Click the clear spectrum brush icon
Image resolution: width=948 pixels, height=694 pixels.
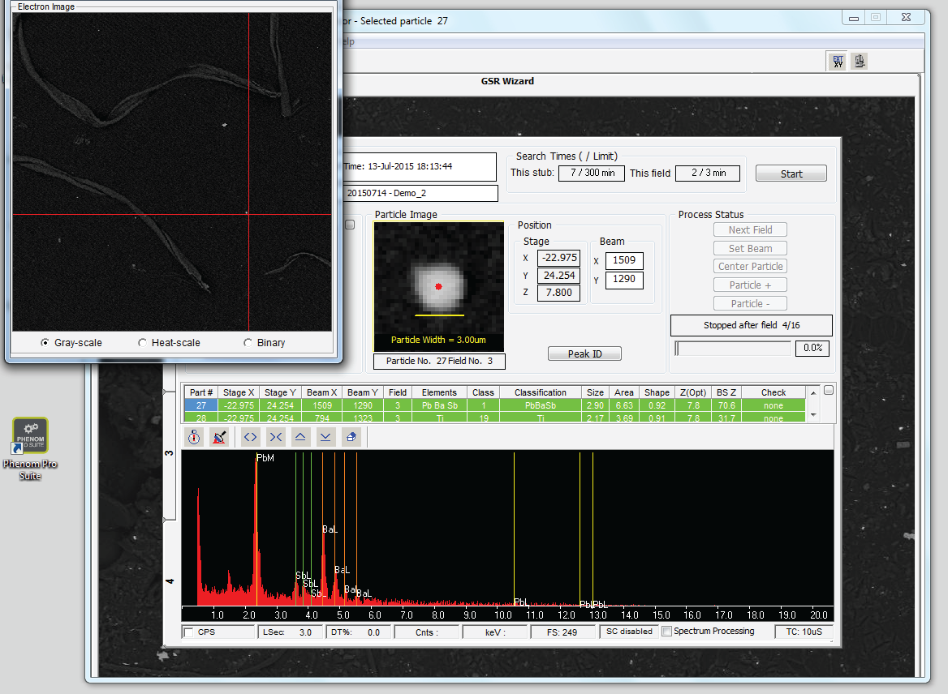pos(219,437)
